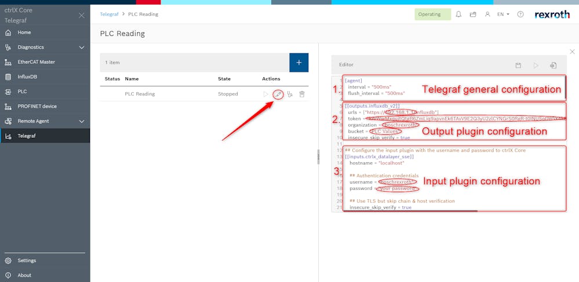Click the rexroth logo
Screen dimensions: 579x282
552,14
